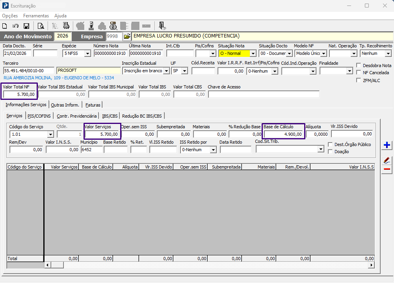Viewport: 394px width, 283px height.
Task: Focus the Chave de Acesso field
Action: (264, 94)
